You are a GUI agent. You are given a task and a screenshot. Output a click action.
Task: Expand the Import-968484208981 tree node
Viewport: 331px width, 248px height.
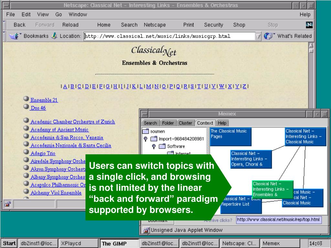pyautogui.click(x=145, y=139)
